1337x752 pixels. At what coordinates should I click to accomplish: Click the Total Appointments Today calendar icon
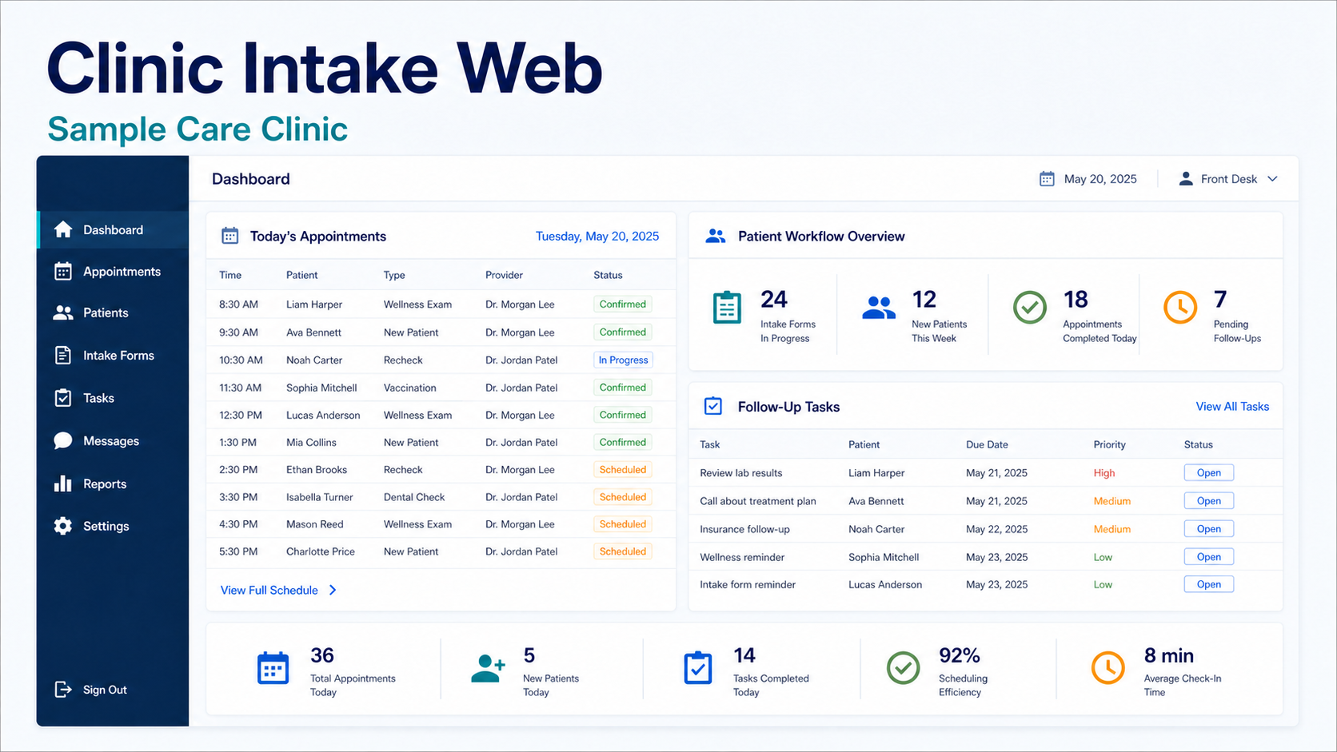pos(273,669)
